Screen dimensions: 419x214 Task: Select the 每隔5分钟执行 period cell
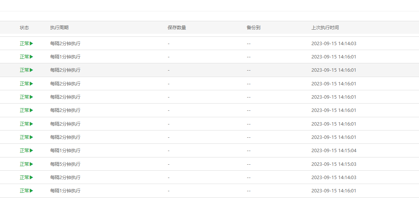tap(65, 164)
